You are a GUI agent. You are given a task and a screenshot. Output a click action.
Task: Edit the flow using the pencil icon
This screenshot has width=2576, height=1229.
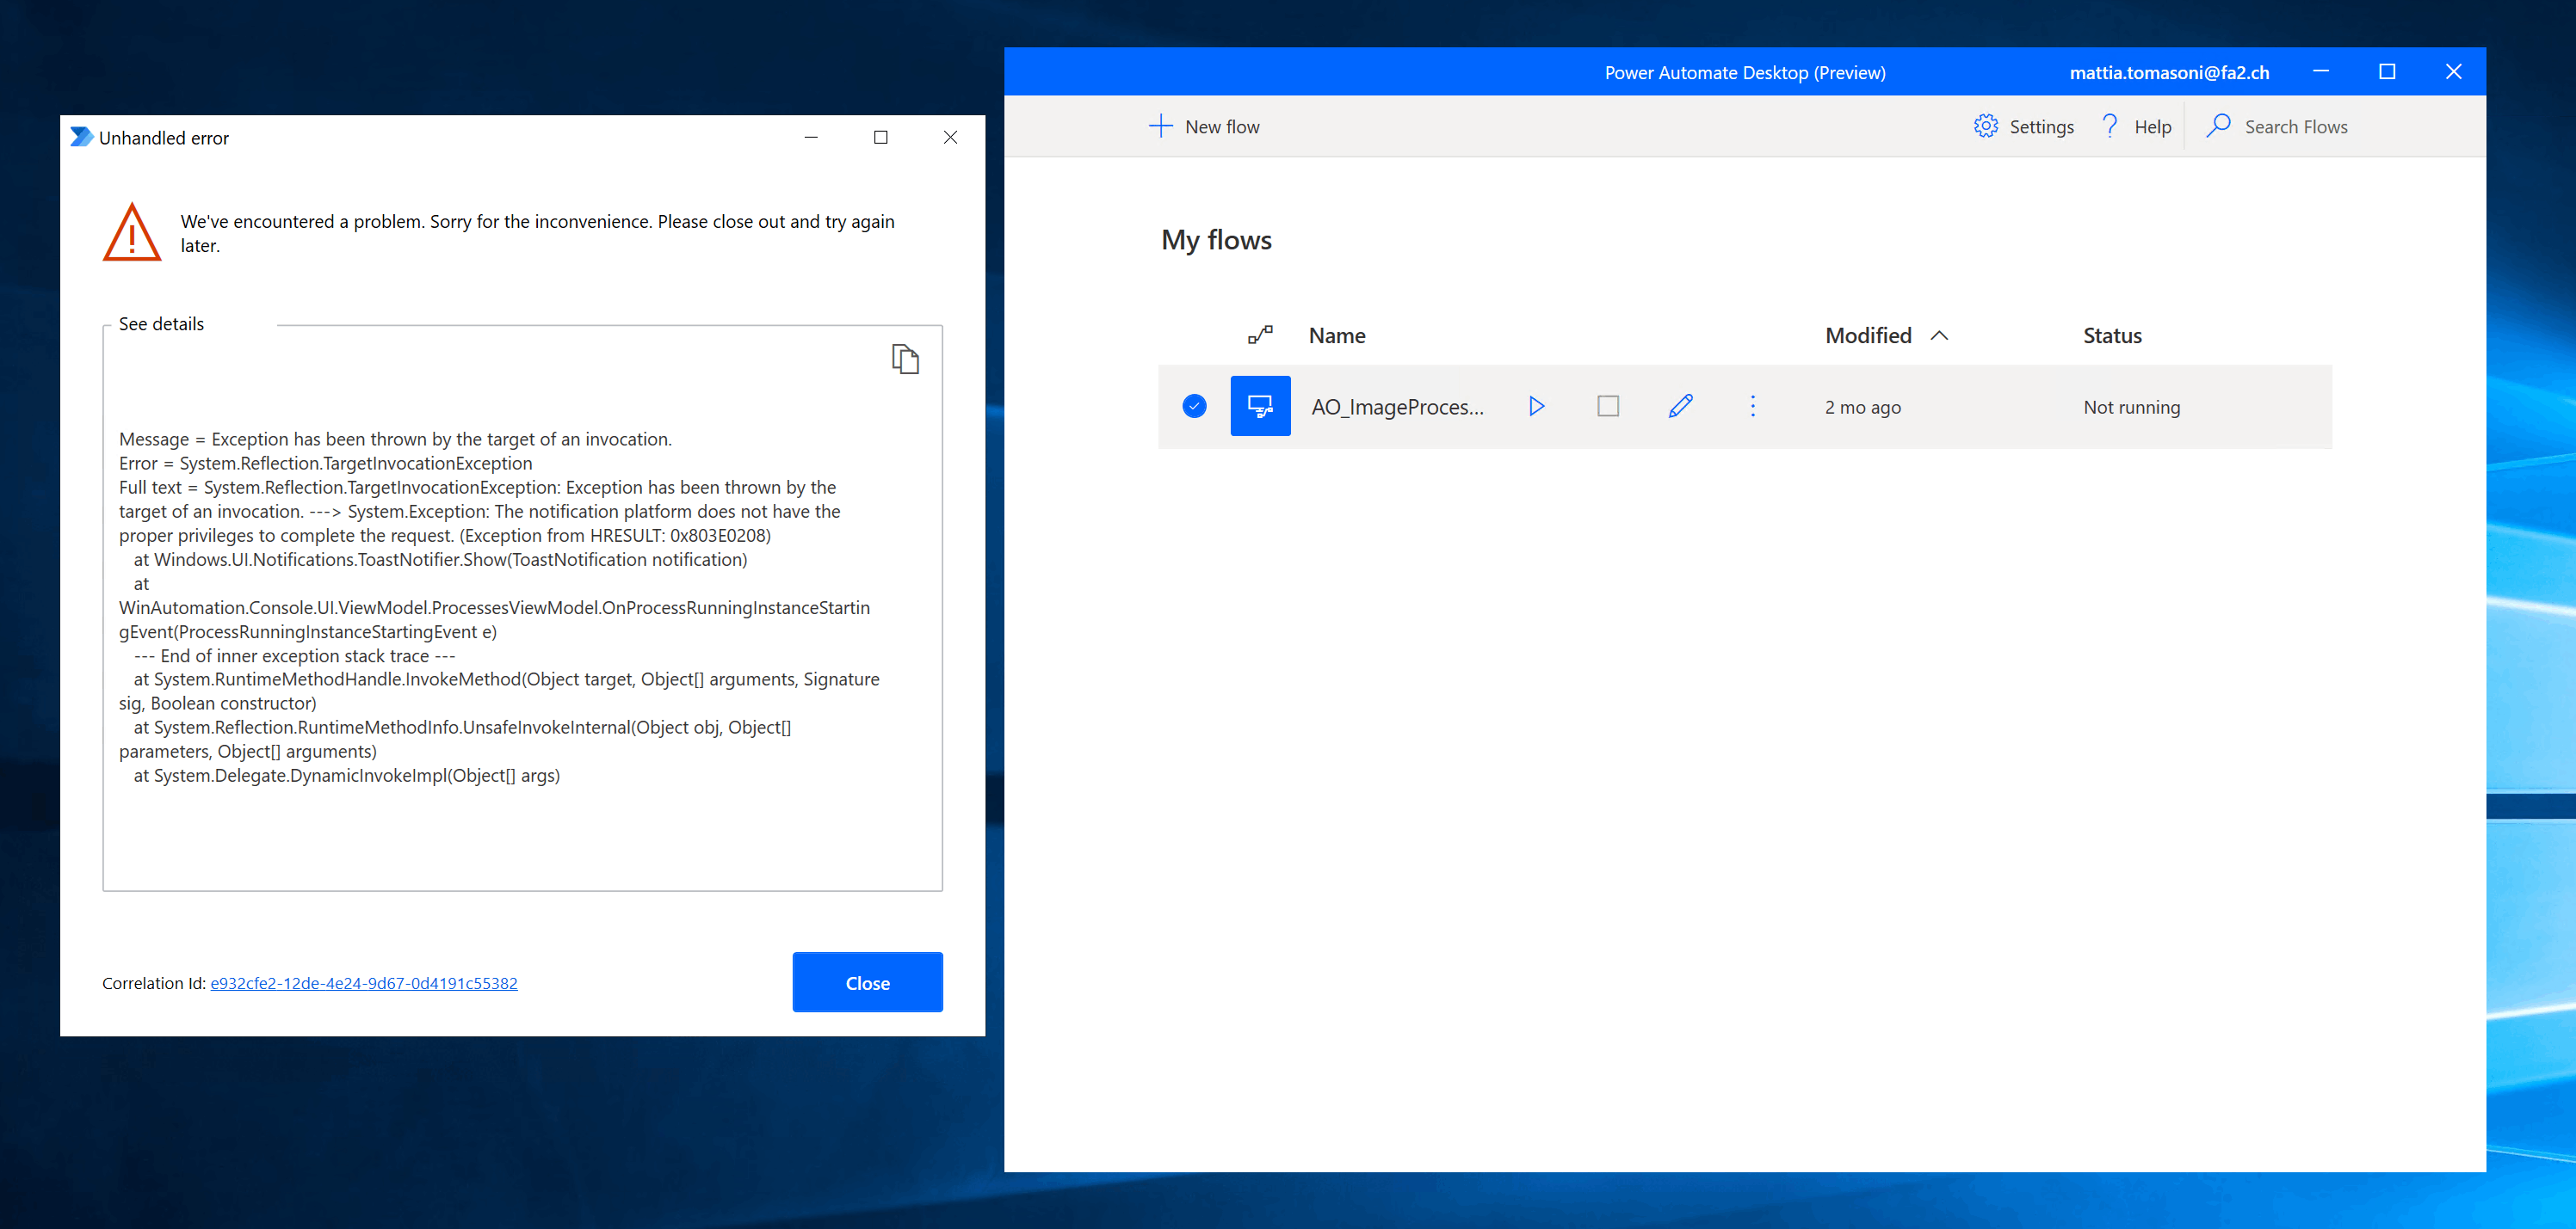(x=1680, y=406)
